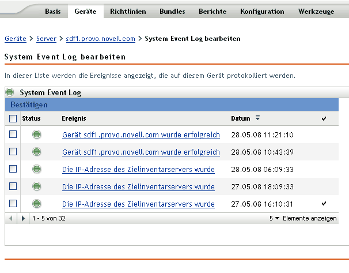Viewport: 349px width, 273px height.
Task: Open the 11:21:10 Gerät sdf1 event link
Action: coord(141,135)
